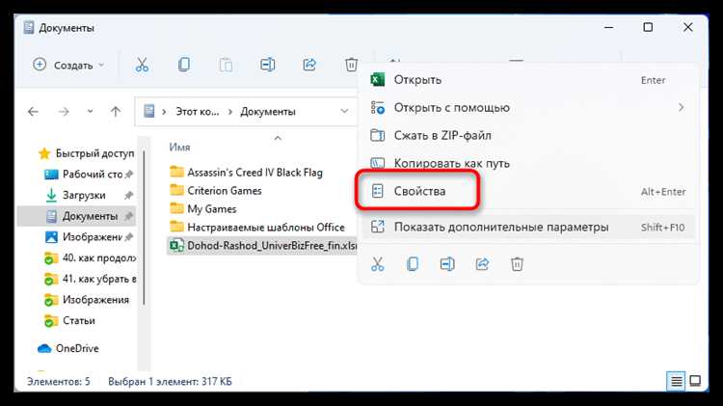Viewport: 723px width, 406px height.
Task: Click Этот компьютер breadcrumb segment
Action: click(x=198, y=112)
